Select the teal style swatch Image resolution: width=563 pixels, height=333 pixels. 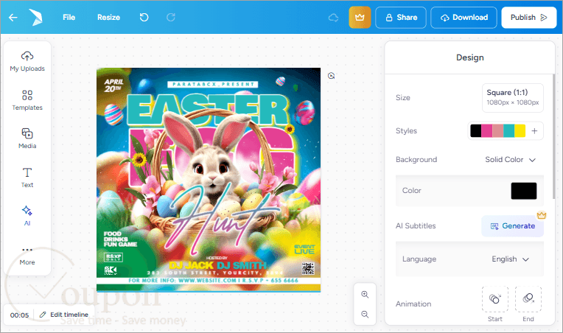click(x=508, y=131)
